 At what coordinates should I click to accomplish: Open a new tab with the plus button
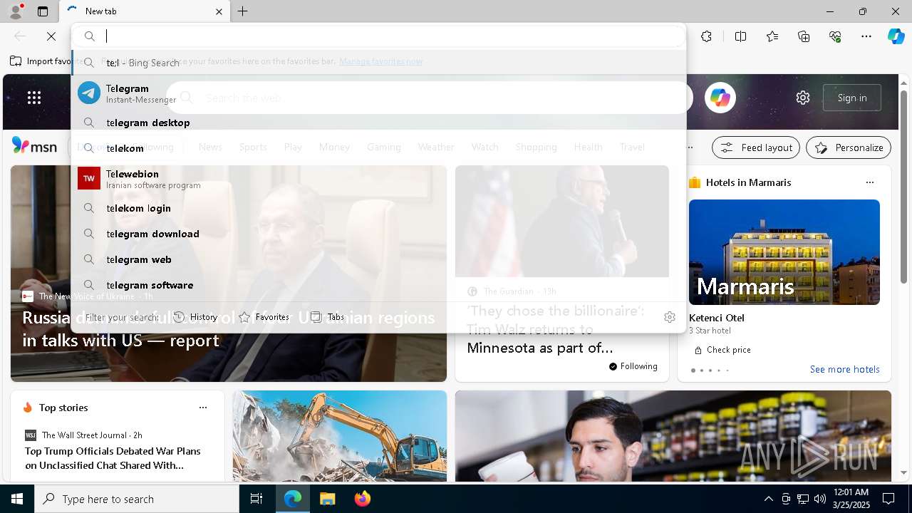[243, 11]
